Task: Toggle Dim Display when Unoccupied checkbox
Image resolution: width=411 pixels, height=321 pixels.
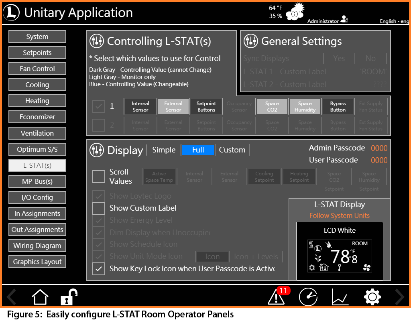Action: coord(99,232)
